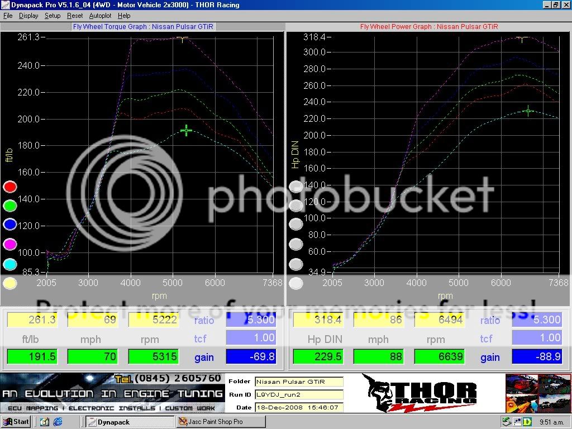
Task: Toggle the blue run indicator on torque graph
Action: tap(10, 225)
